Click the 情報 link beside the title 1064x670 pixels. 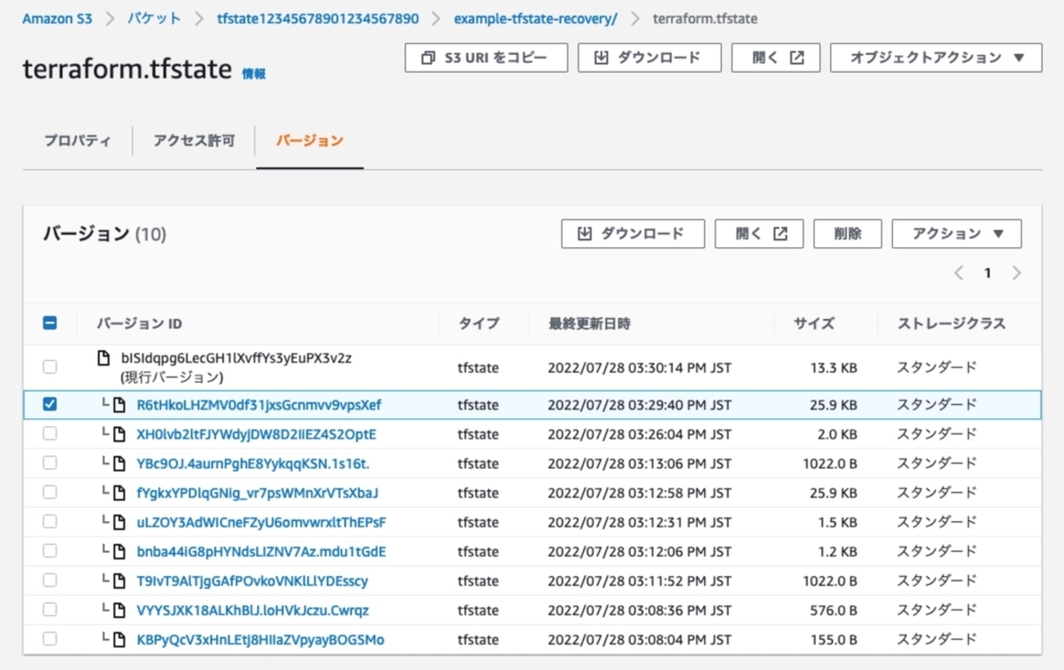click(x=254, y=74)
